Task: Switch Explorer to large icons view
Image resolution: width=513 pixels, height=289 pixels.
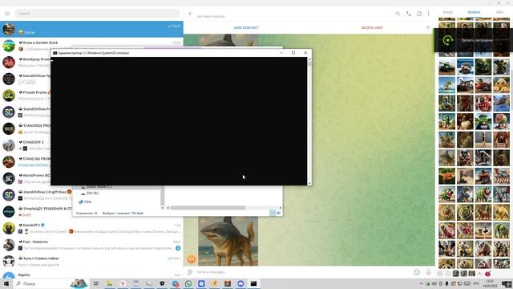Action: 279,213
